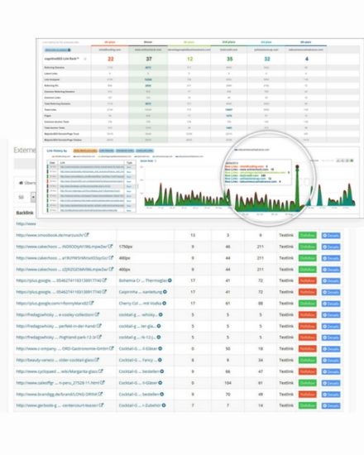Open external link icon for gerbode-g backlink
364x455 pixels.
point(101,405)
